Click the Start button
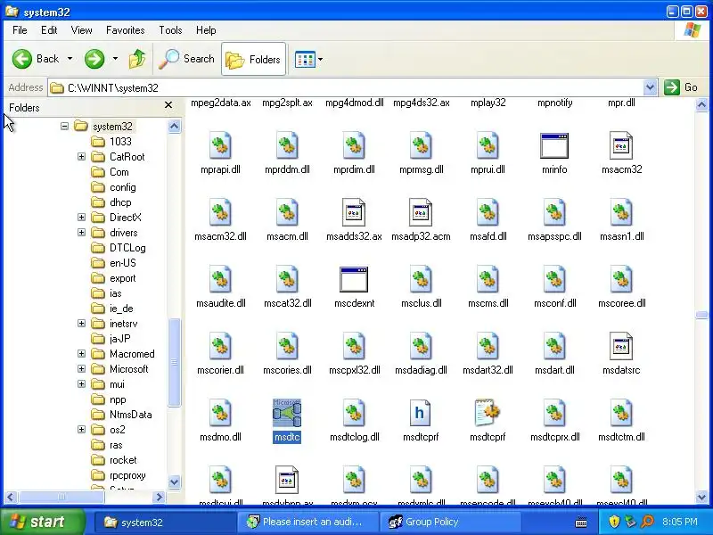713x535 pixels. pos(42,522)
